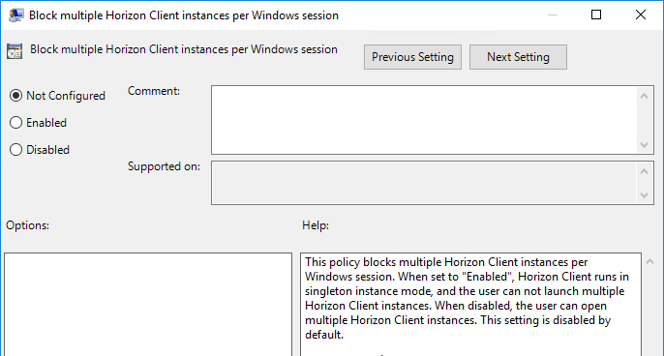
Task: Click the Supported on scroll up arrow
Action: pos(644,171)
